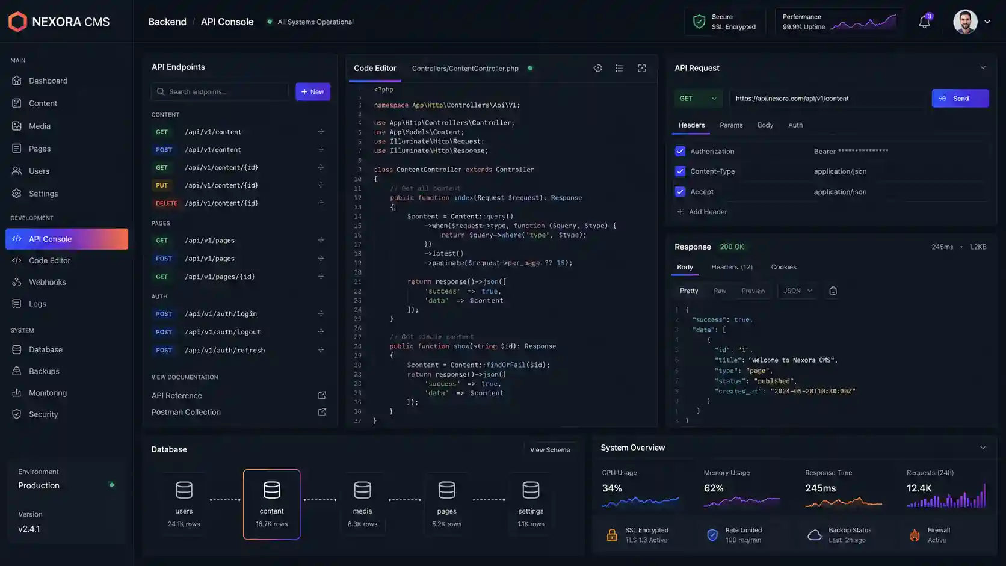Open the user profile menu chevron
The height and width of the screenshot is (566, 1006).
(x=987, y=22)
